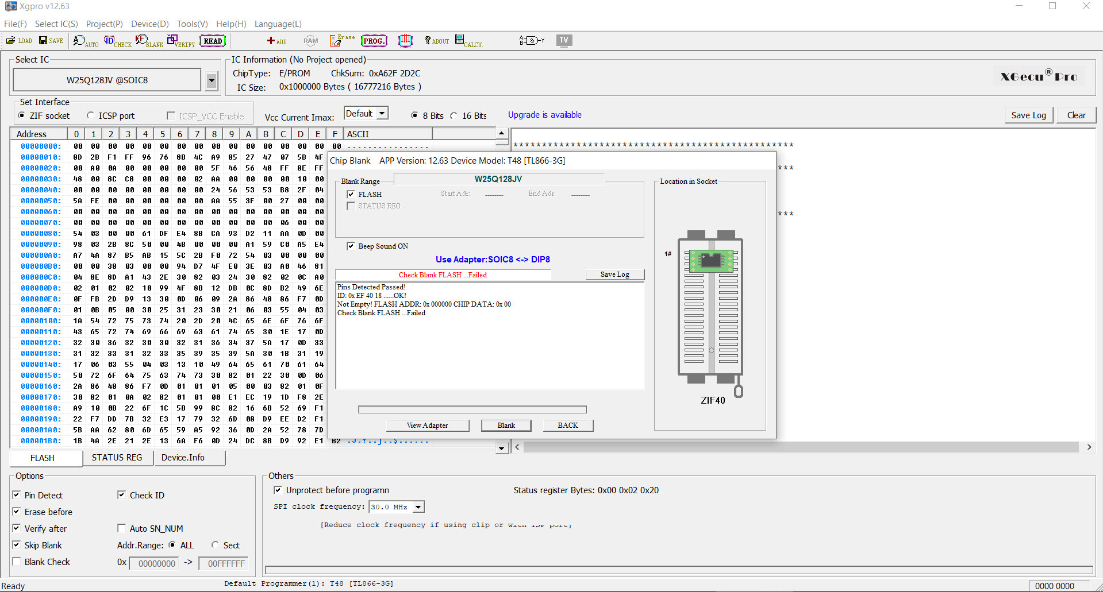1103x592 pixels.
Task: Click the VERIFY toolbar icon
Action: pos(180,41)
